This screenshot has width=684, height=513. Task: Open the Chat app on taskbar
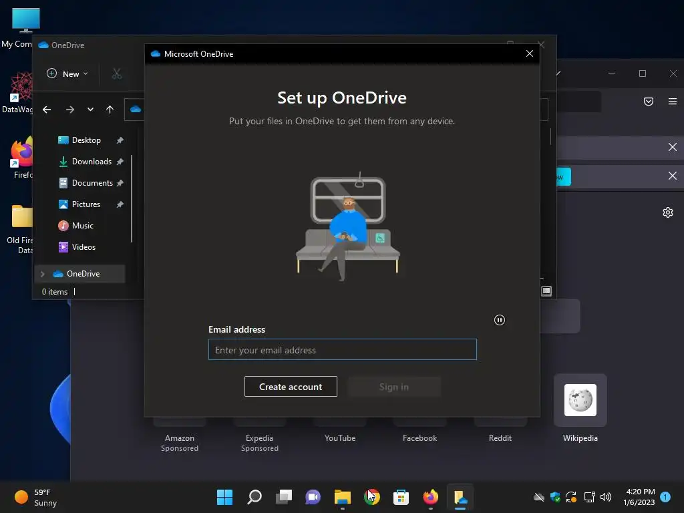tap(313, 497)
